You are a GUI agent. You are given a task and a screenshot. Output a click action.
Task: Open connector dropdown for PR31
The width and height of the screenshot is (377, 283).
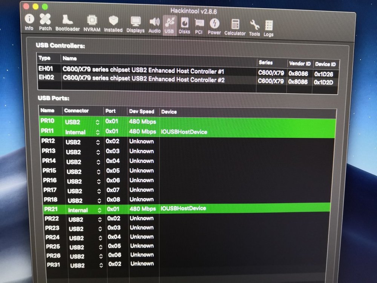click(101, 265)
